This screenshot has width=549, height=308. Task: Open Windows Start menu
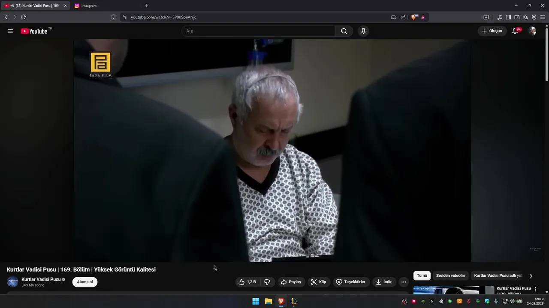point(256,301)
